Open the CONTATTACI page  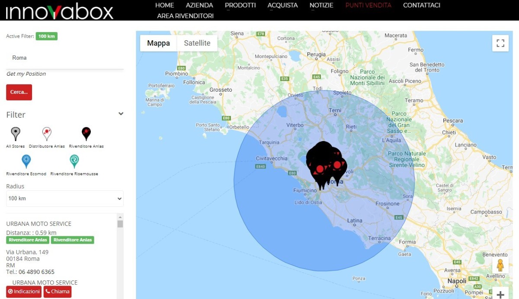[x=422, y=5]
